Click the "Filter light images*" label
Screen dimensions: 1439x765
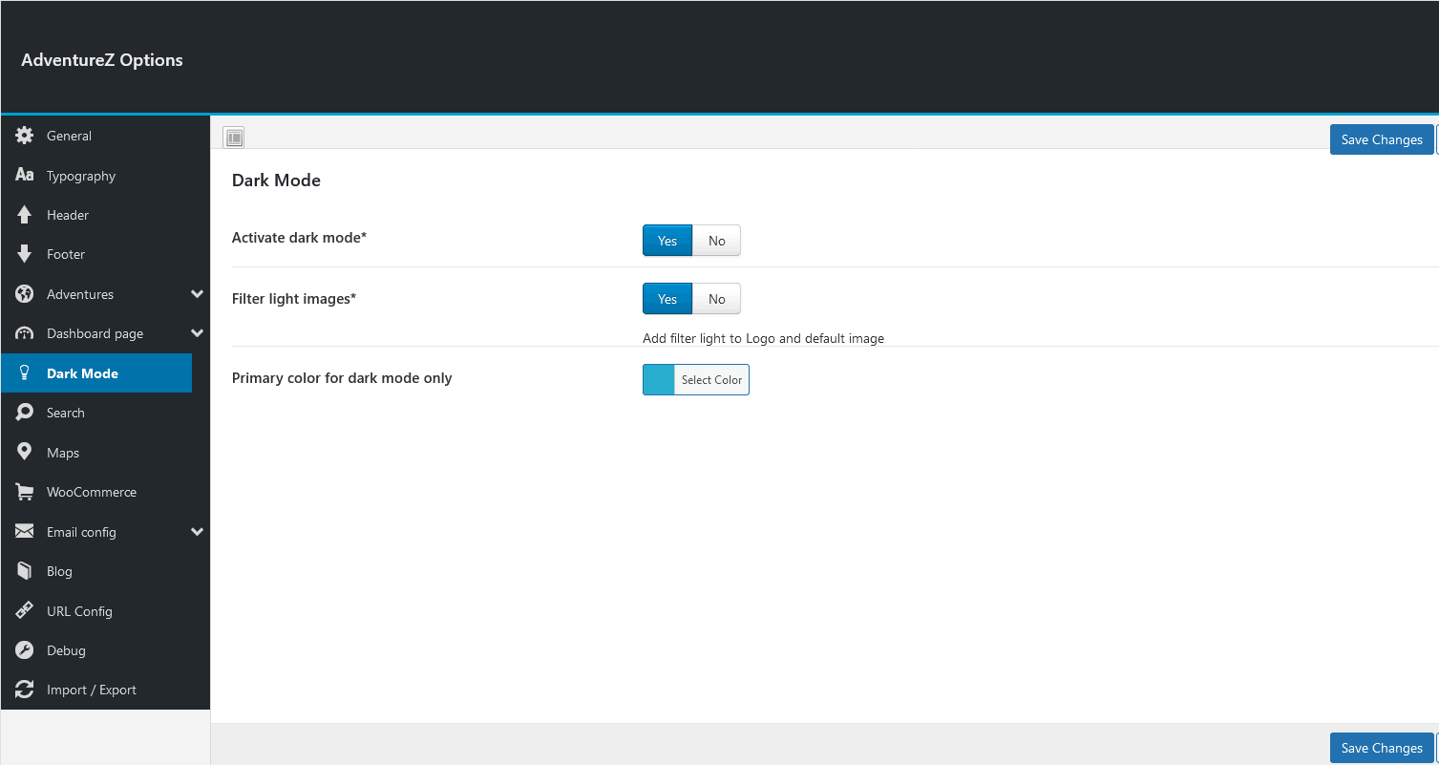(x=294, y=299)
